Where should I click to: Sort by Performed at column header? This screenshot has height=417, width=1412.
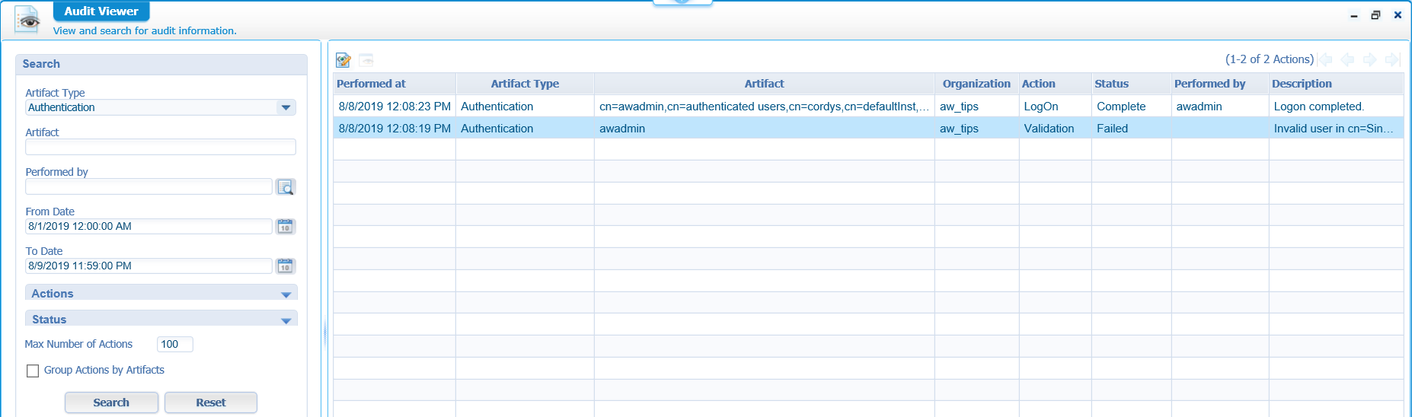tap(395, 84)
